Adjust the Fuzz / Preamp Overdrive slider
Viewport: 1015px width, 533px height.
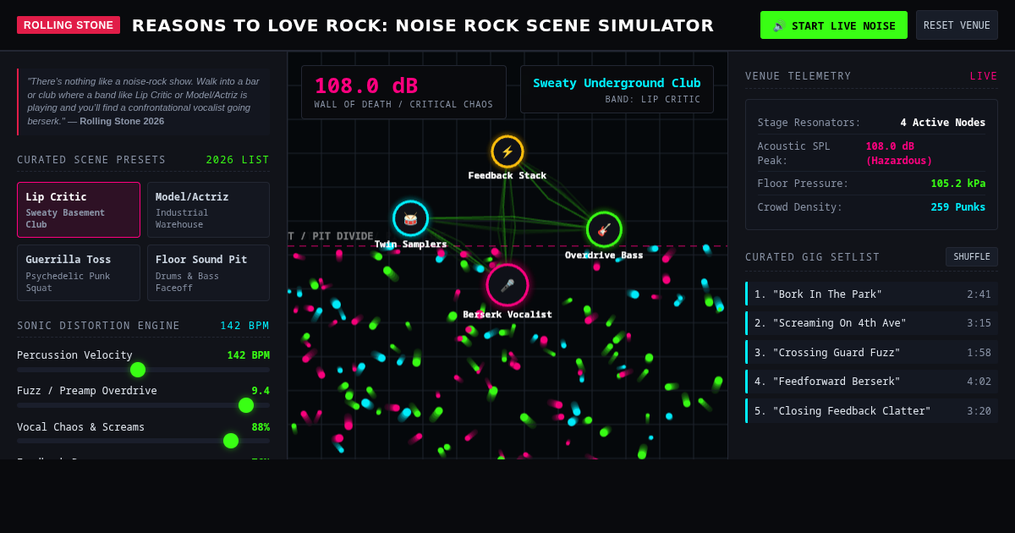coord(143,405)
